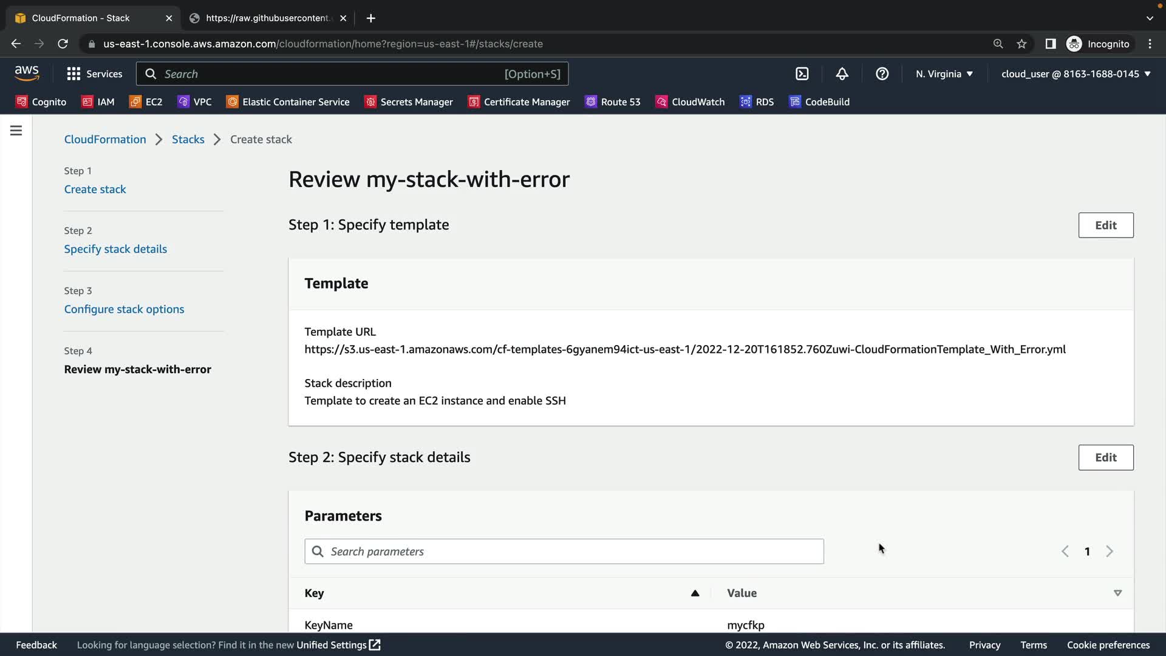1166x656 pixels.
Task: Bookmark this page with star icon
Action: tap(1021, 44)
